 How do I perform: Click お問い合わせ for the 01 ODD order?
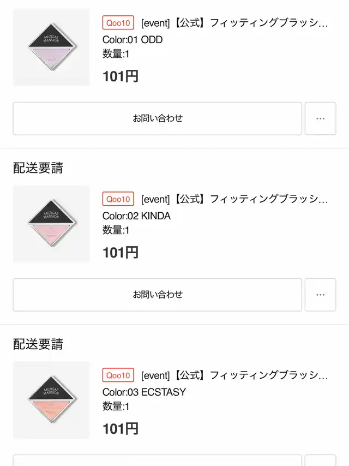[x=158, y=118]
